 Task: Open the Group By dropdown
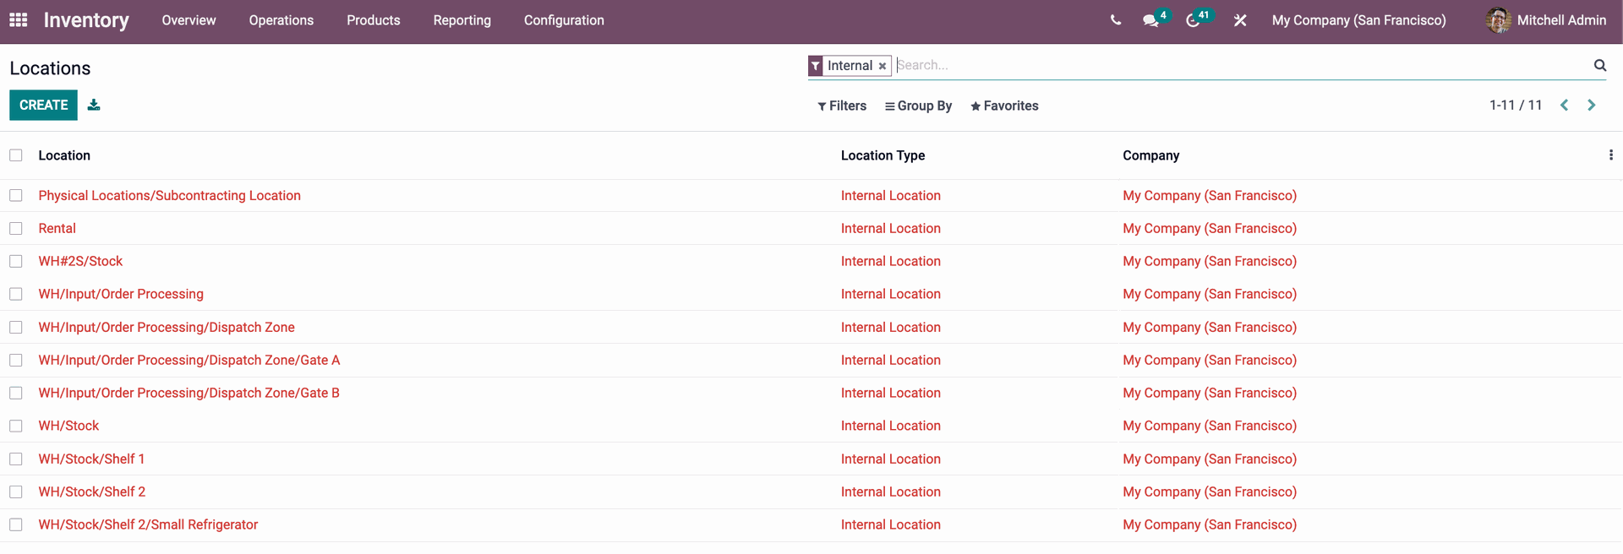(918, 106)
